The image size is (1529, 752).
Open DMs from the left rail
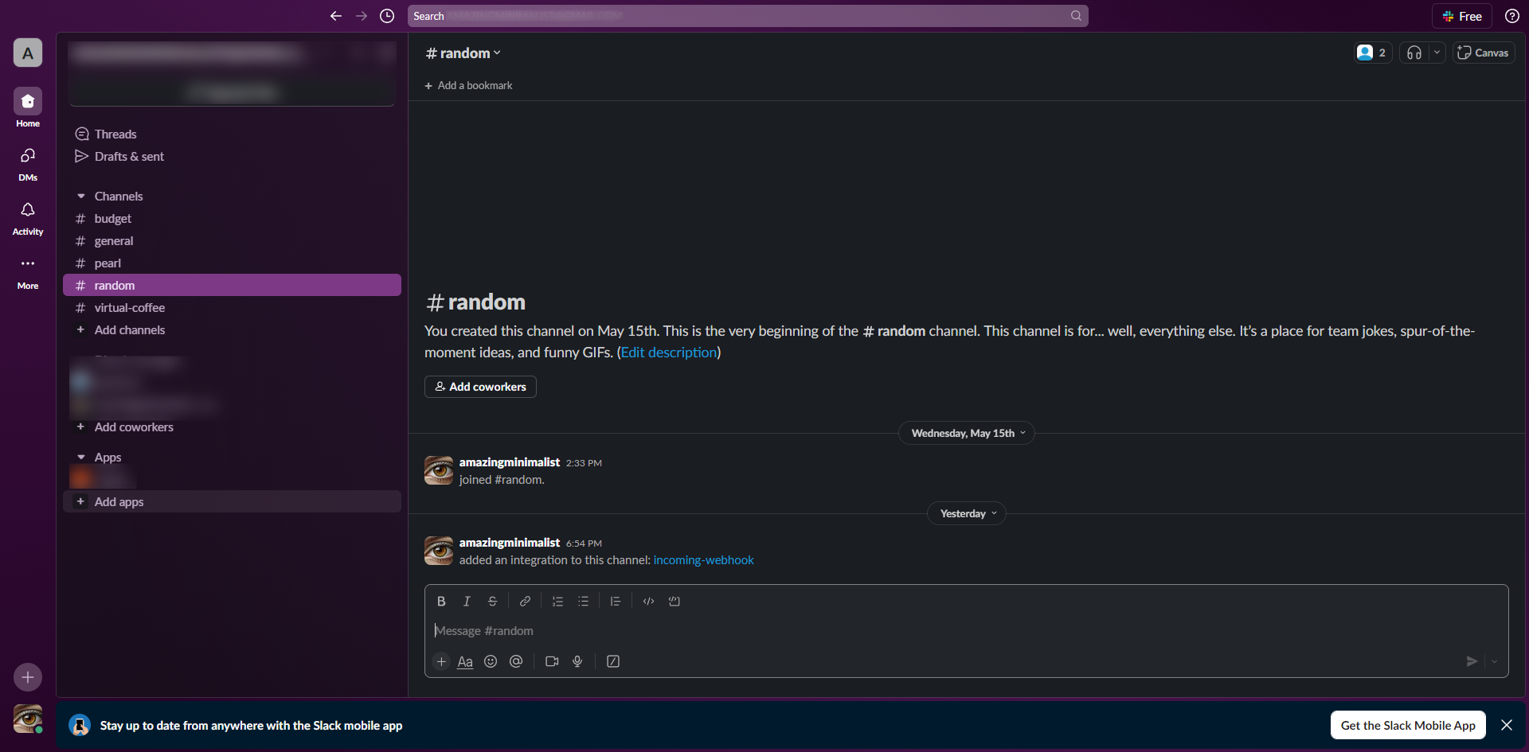click(28, 163)
